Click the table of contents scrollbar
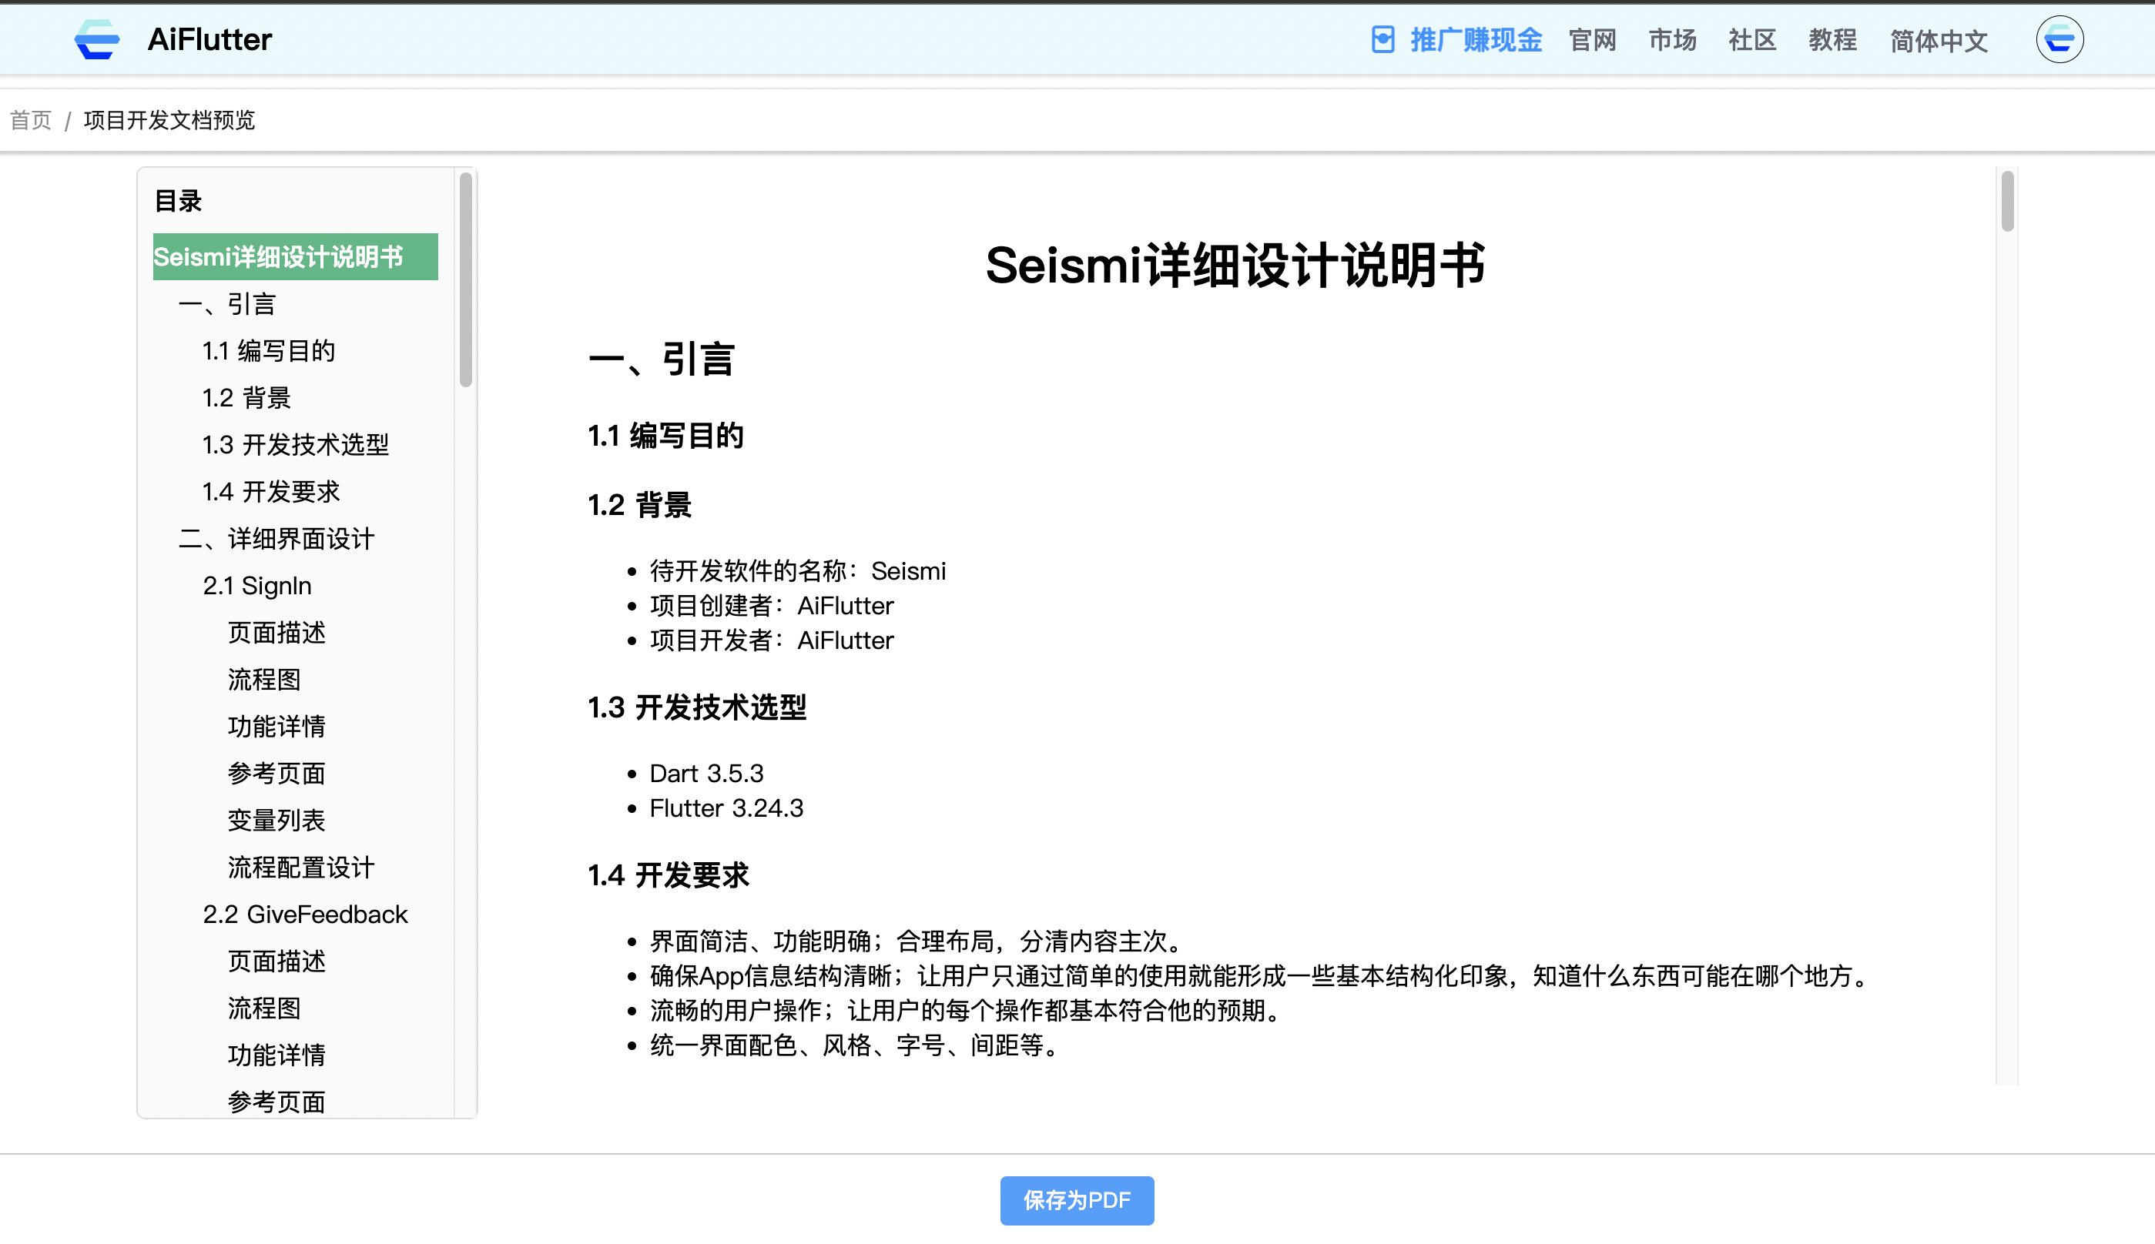The image size is (2155, 1244). point(465,279)
